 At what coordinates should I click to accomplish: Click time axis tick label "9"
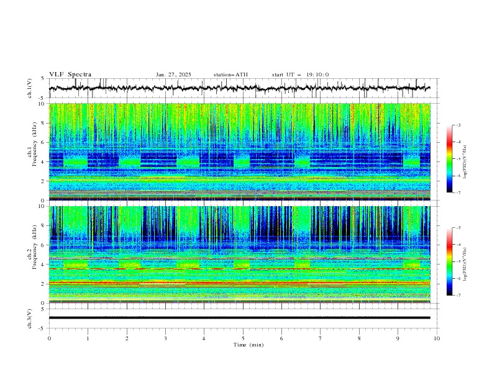coord(398,338)
